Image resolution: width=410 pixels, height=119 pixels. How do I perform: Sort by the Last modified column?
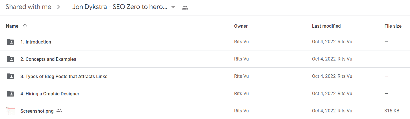[326, 26]
